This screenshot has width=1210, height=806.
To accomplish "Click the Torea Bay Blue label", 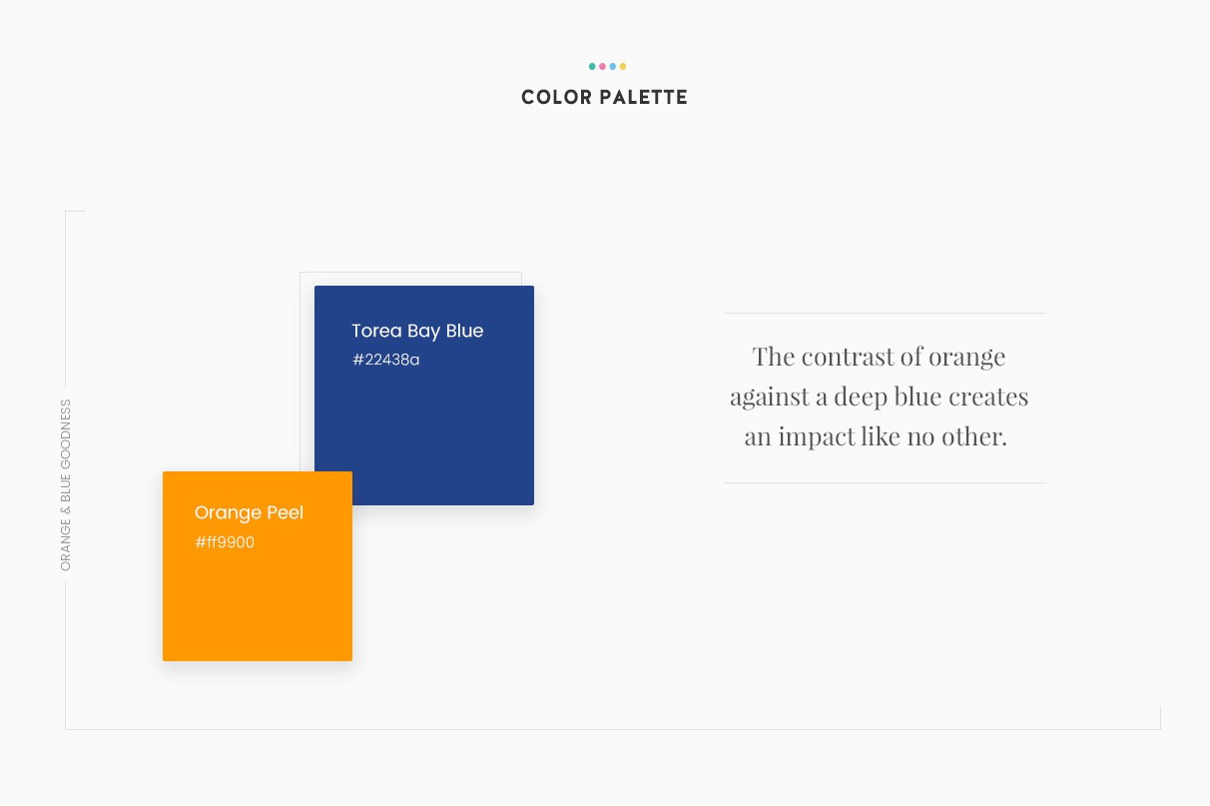I will coord(417,331).
